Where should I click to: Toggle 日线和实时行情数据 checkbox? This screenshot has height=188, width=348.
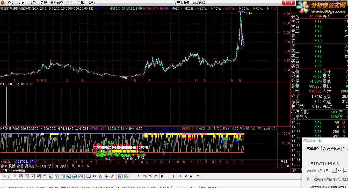(x=308, y=164)
